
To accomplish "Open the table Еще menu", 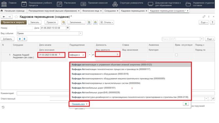I will point(210,39).
